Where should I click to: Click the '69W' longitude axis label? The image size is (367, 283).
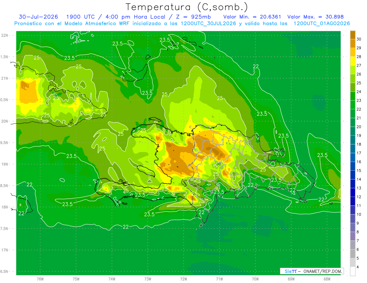click(291, 279)
